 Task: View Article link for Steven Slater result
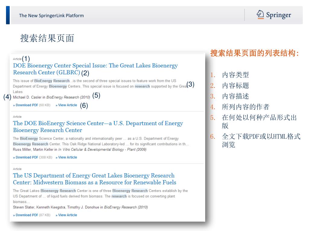tap(66, 215)
